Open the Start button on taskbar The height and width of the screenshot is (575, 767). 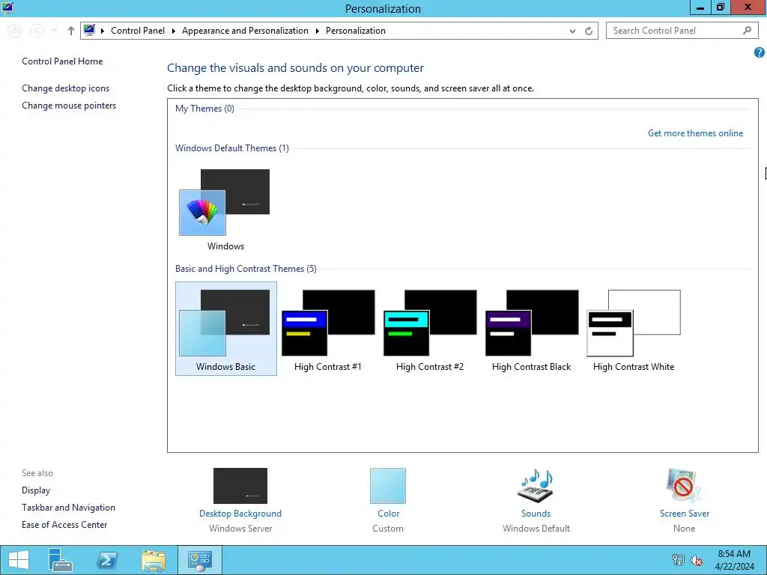click(19, 560)
